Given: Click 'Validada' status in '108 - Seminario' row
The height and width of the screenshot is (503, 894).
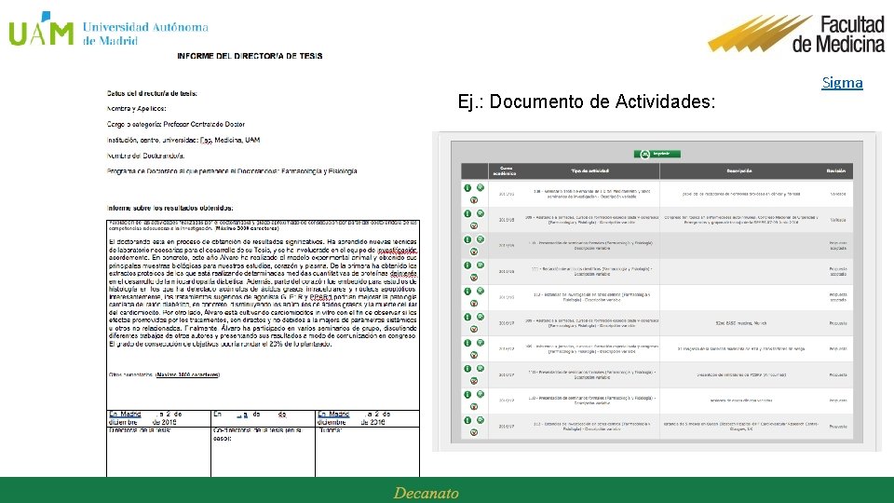Looking at the screenshot, I should pos(837,194).
